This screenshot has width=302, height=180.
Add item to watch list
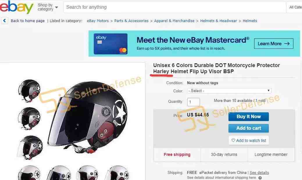click(x=249, y=141)
